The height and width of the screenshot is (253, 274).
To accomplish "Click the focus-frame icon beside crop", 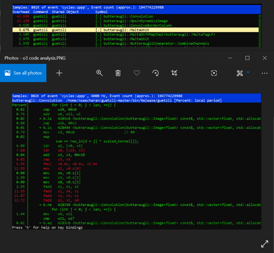I will coord(214,73).
